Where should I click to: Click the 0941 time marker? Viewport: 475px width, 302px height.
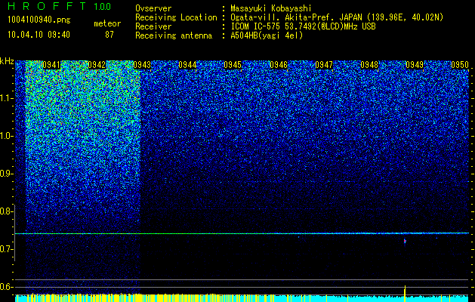[x=51, y=65]
